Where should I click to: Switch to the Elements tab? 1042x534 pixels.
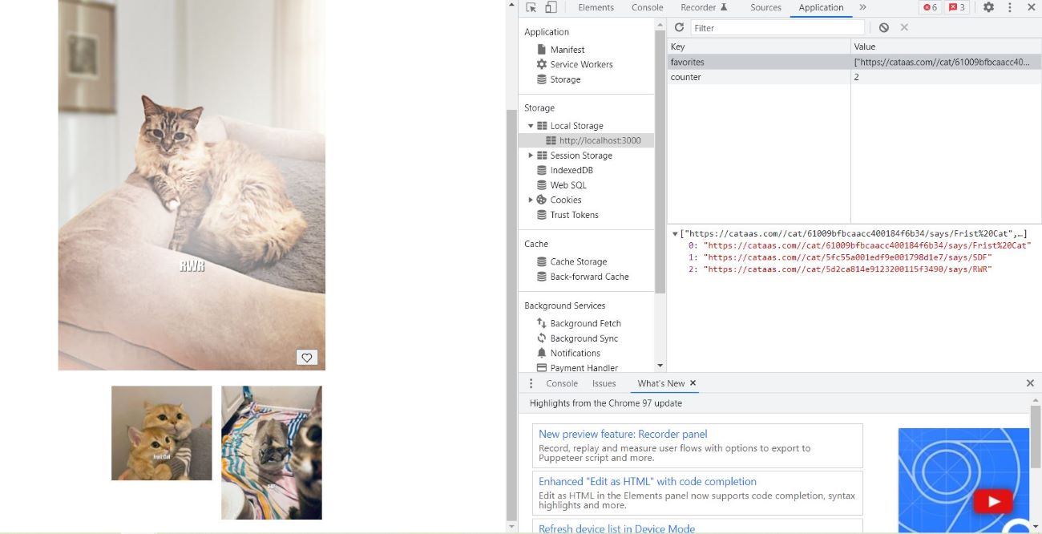click(596, 7)
